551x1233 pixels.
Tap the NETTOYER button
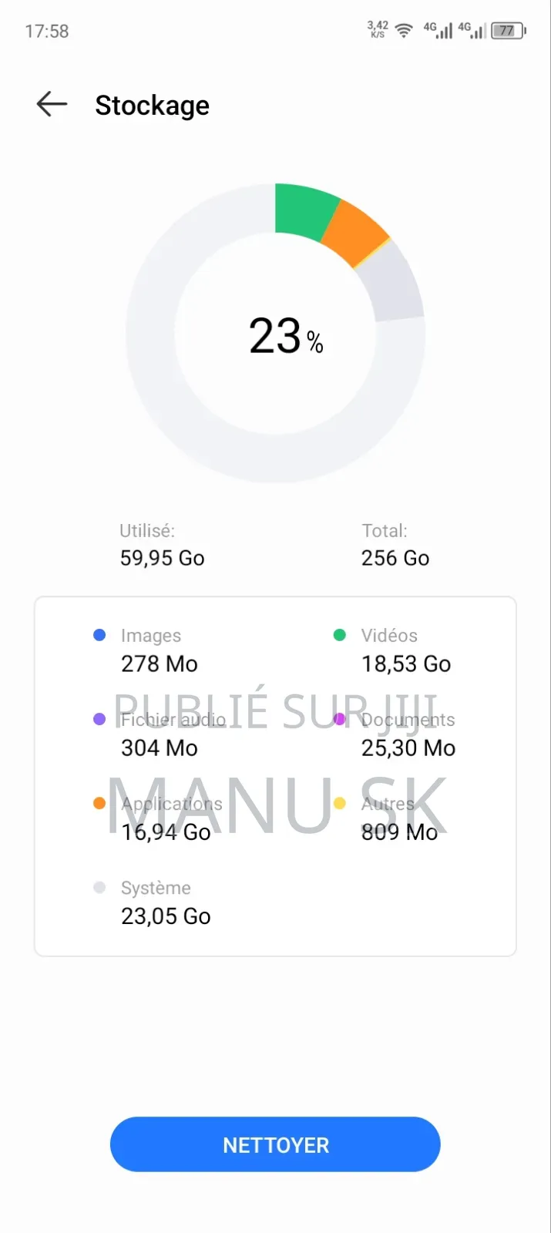point(275,1144)
